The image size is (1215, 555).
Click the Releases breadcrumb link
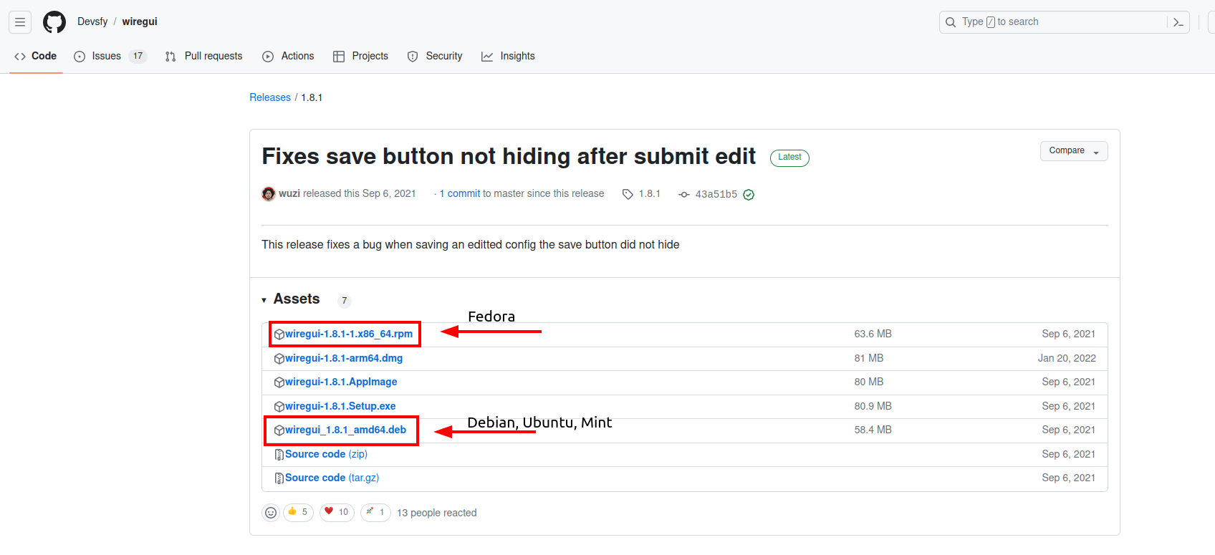270,97
